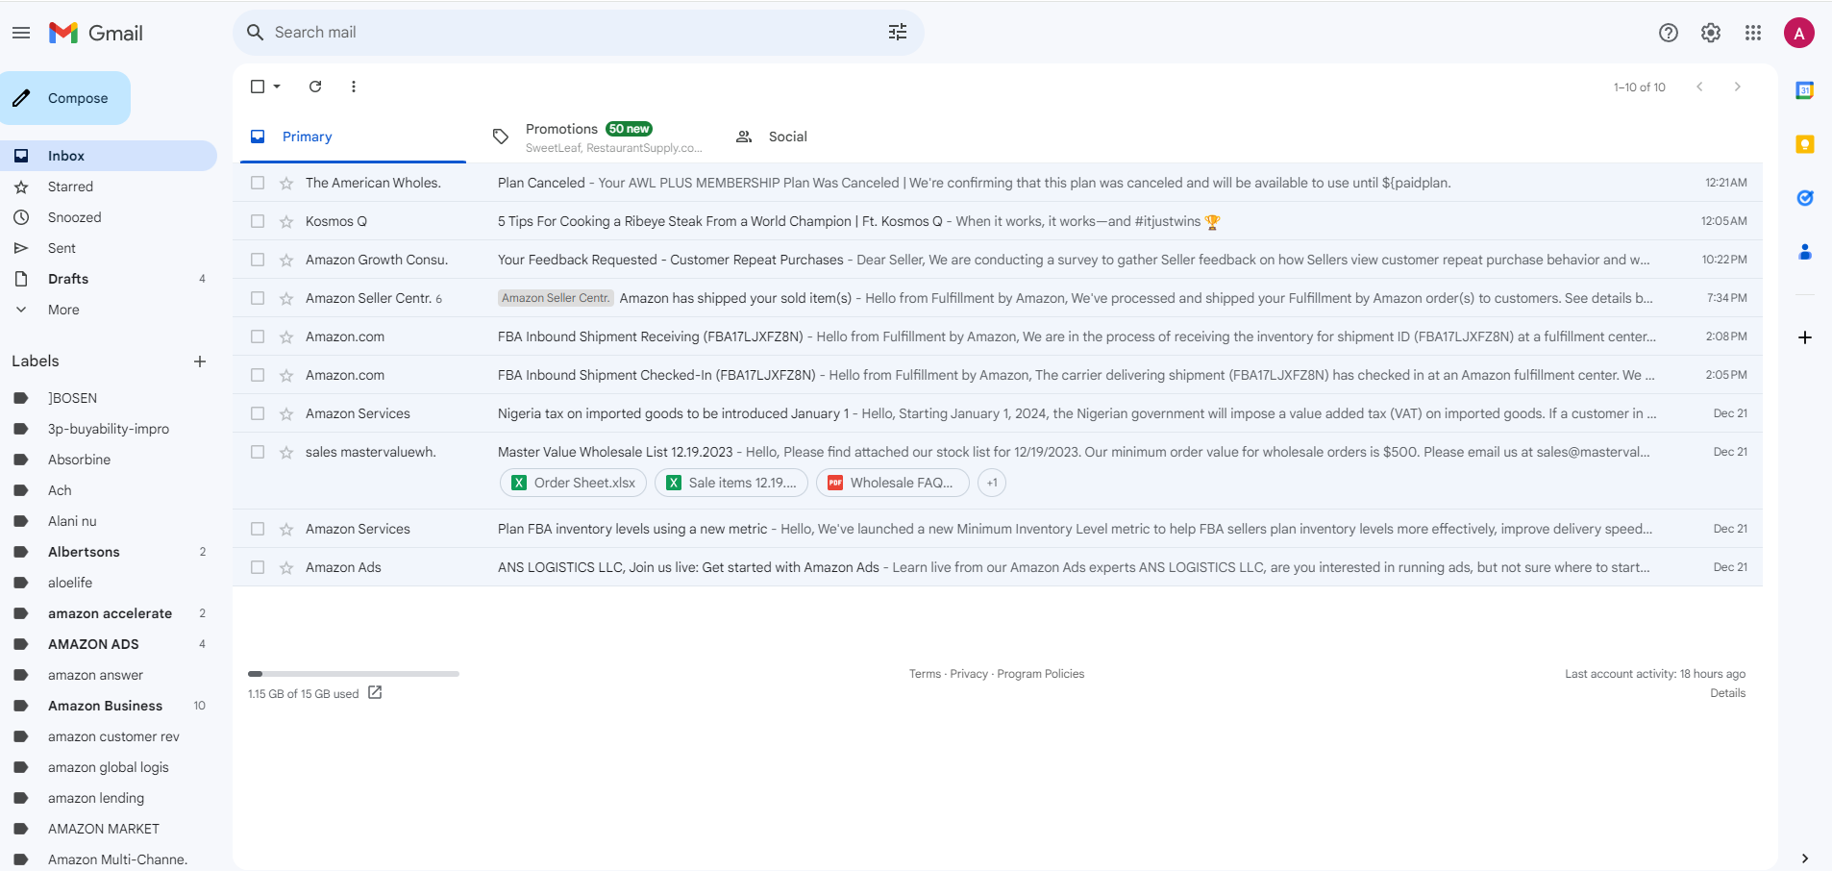
Task: Open the main menu hamburger icon
Action: coord(21,33)
